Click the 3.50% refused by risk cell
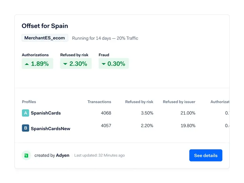The image size is (244, 183). (147, 113)
